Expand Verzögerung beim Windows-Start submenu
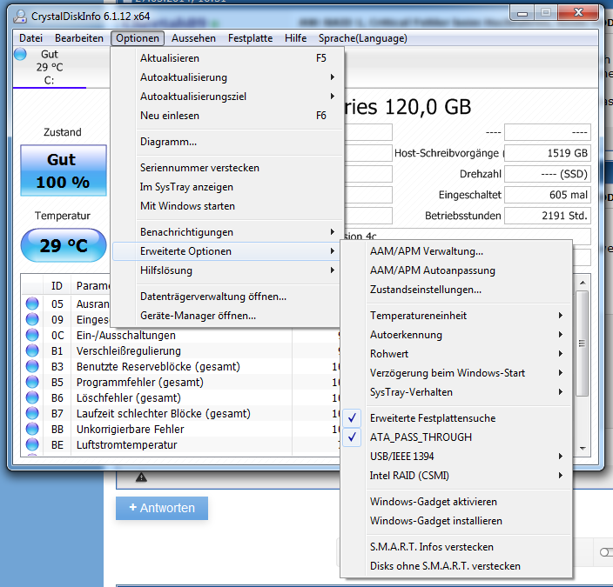The height and width of the screenshot is (587, 613). 456,372
